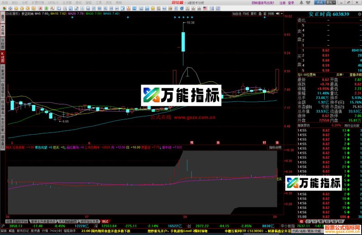The image size is (362, 235).
Task: Click the q marker on chart timeline
Action: (89, 143)
